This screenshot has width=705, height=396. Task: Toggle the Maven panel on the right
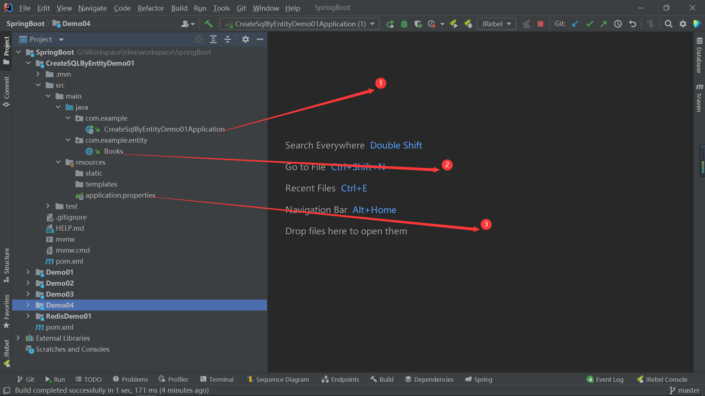tap(699, 103)
